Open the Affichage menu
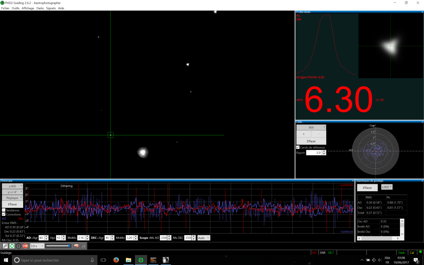This screenshot has width=424, height=265. (x=28, y=8)
